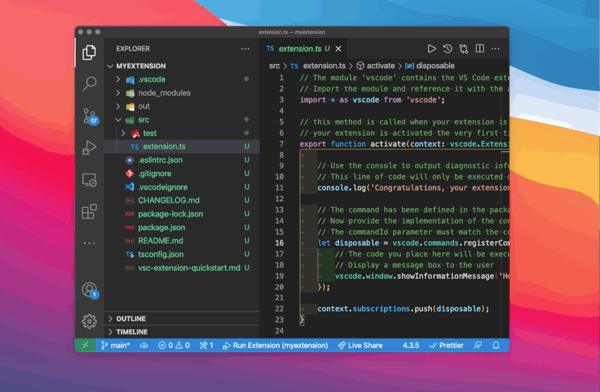Start Run Extension (myextension) from status bar
The width and height of the screenshot is (600, 392).
pyautogui.click(x=275, y=345)
